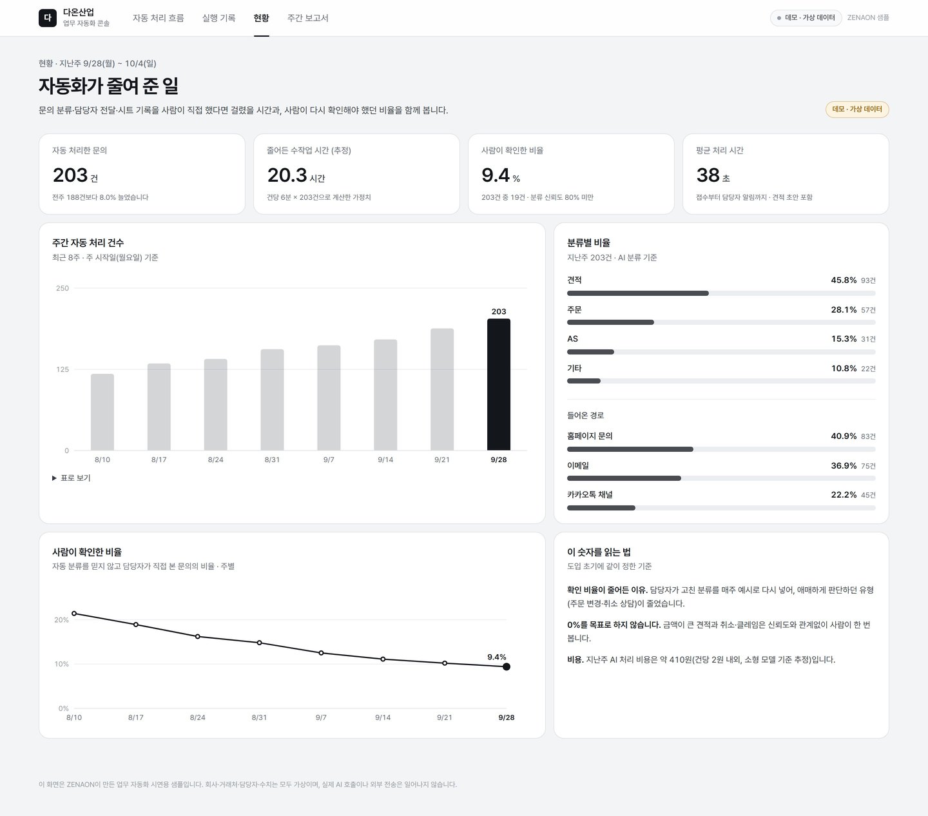Switch to the 실행 기록 tab

219,18
